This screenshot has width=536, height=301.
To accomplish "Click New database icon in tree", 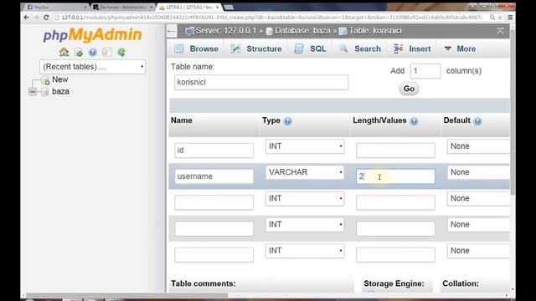I will [x=45, y=80].
